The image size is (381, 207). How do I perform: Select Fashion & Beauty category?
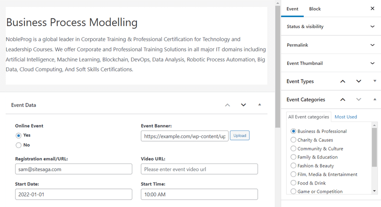point(293,165)
